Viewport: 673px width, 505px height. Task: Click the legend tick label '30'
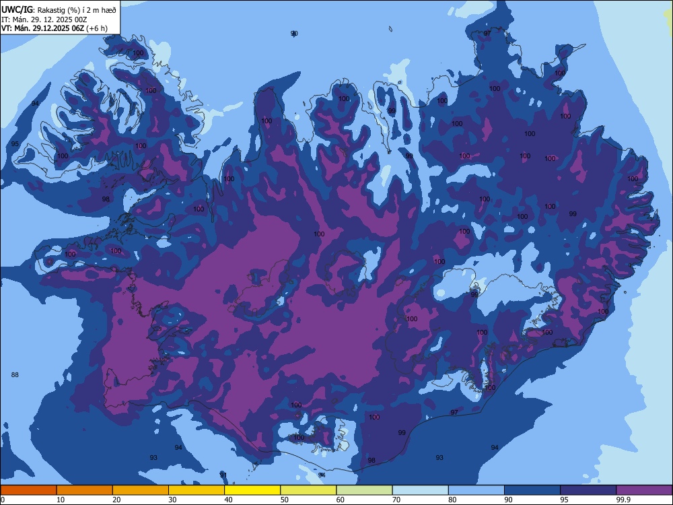click(x=172, y=500)
